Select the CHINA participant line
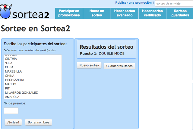The image size is (193, 134). point(10,76)
